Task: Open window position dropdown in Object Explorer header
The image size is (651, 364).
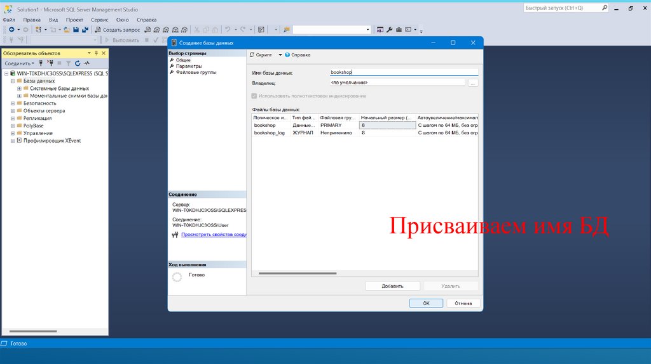Action: (x=89, y=53)
